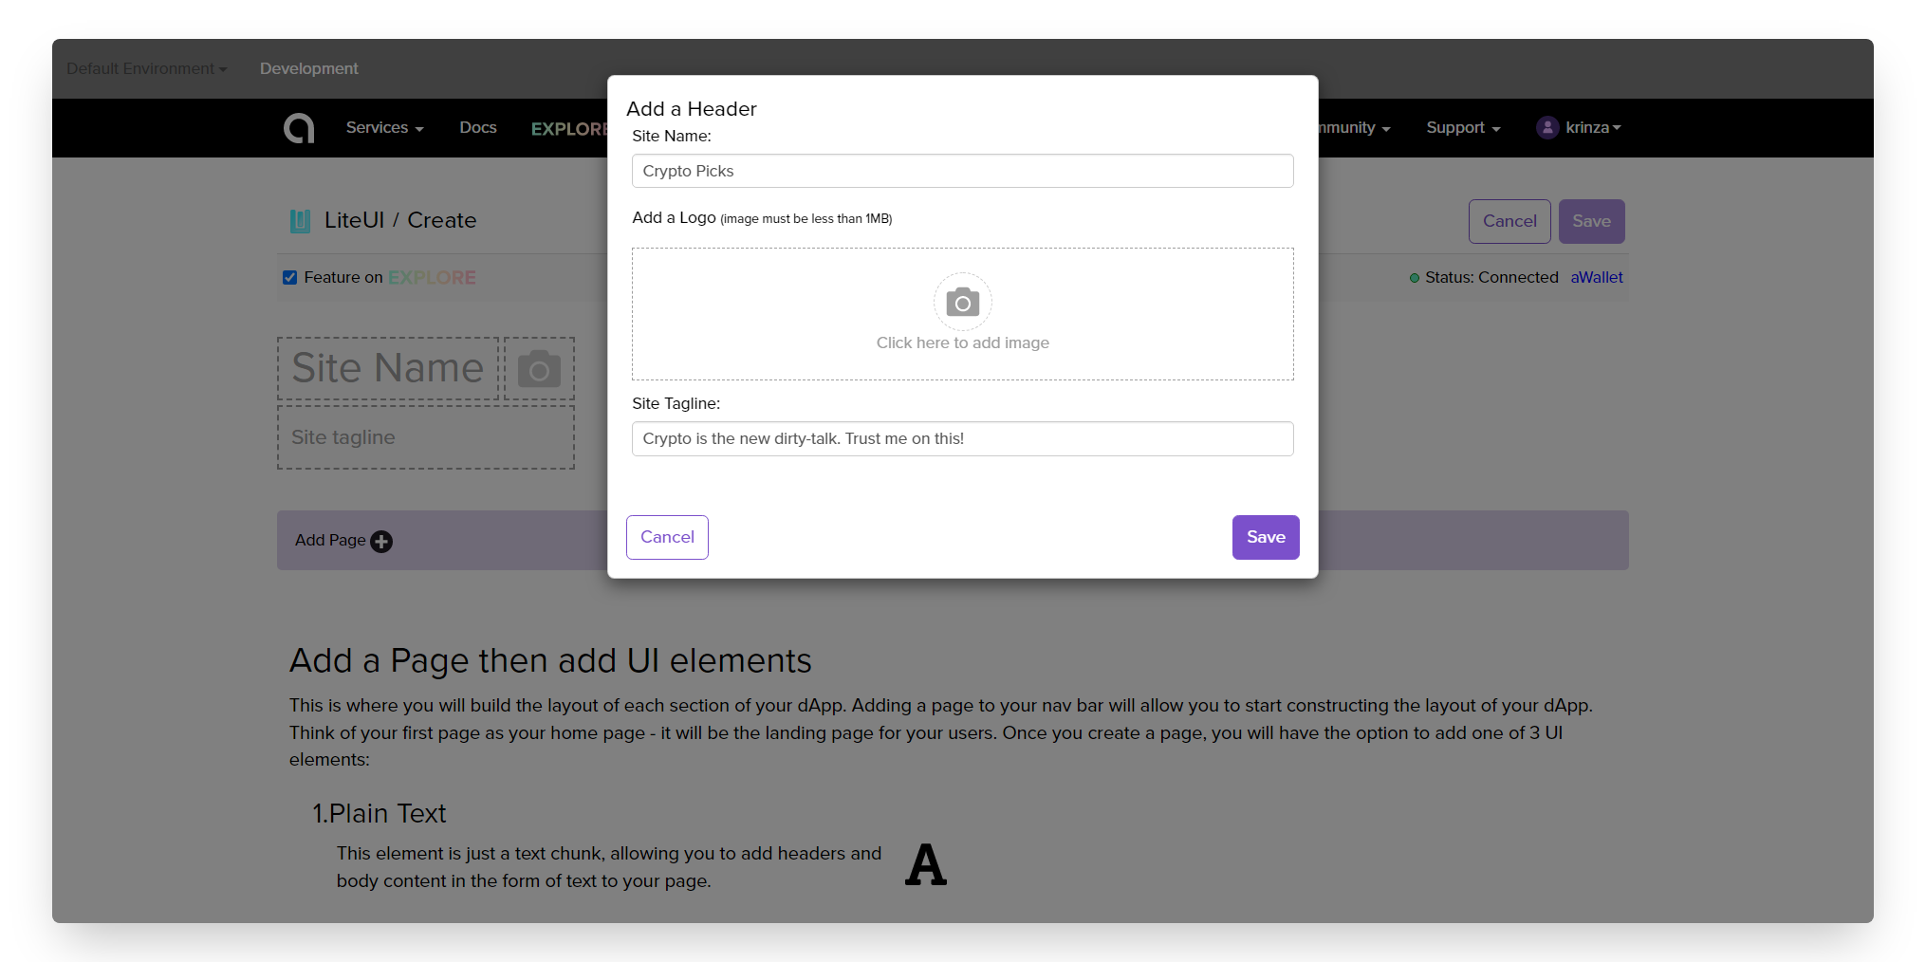1926x962 pixels.
Task: Toggle the Feature on EXPLORE checkbox
Action: (x=290, y=277)
